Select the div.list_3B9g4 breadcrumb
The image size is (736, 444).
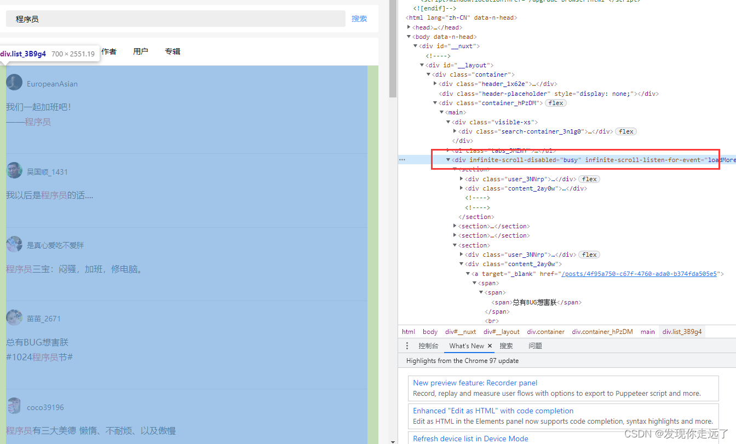pyautogui.click(x=682, y=332)
